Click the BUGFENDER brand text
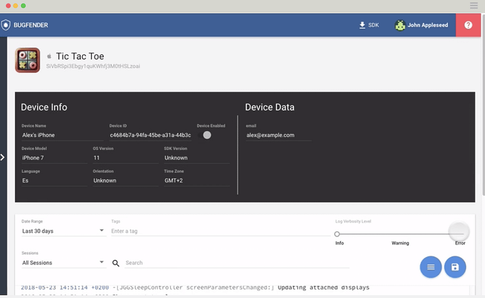This screenshot has height=298, width=485. [31, 25]
